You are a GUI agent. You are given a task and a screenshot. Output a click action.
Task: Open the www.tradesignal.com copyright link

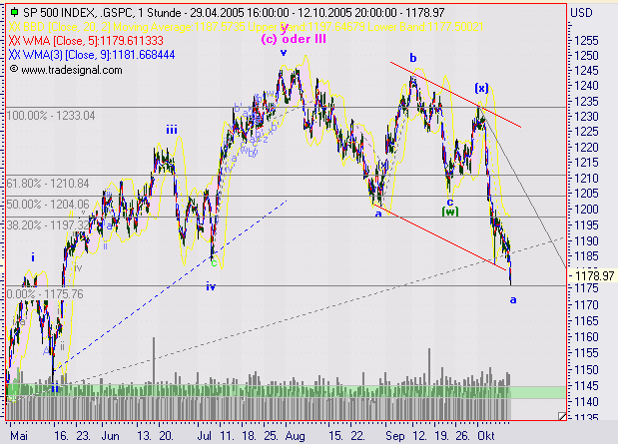[66, 70]
